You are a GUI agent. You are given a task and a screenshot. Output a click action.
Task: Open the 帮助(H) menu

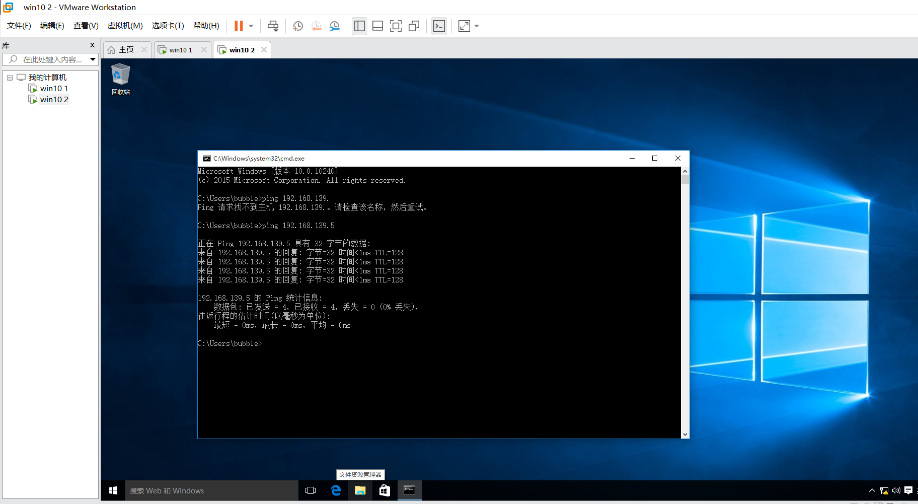point(206,26)
